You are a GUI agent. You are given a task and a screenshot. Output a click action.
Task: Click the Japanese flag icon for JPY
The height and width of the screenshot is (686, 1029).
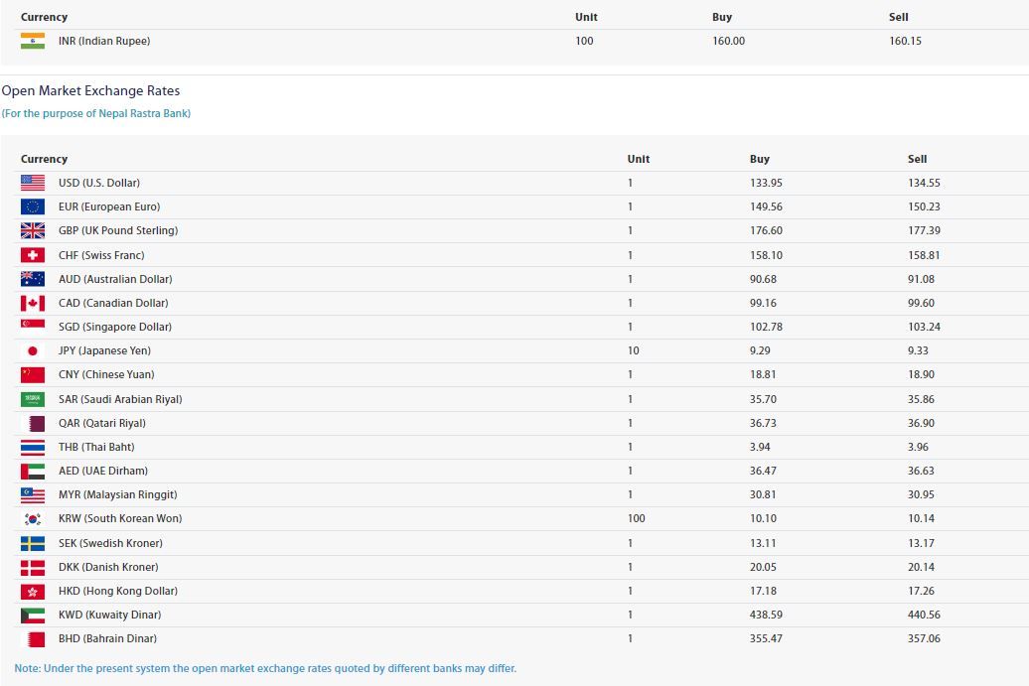[32, 350]
